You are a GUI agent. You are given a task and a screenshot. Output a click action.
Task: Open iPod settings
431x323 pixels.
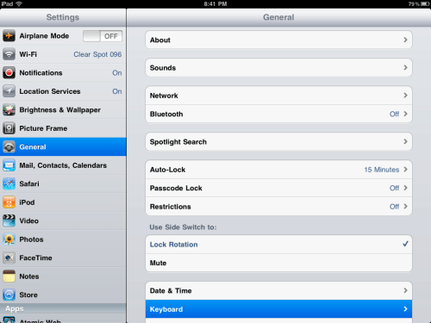click(x=63, y=202)
